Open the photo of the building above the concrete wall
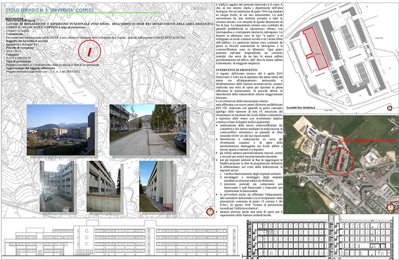 pyautogui.click(x=104, y=186)
